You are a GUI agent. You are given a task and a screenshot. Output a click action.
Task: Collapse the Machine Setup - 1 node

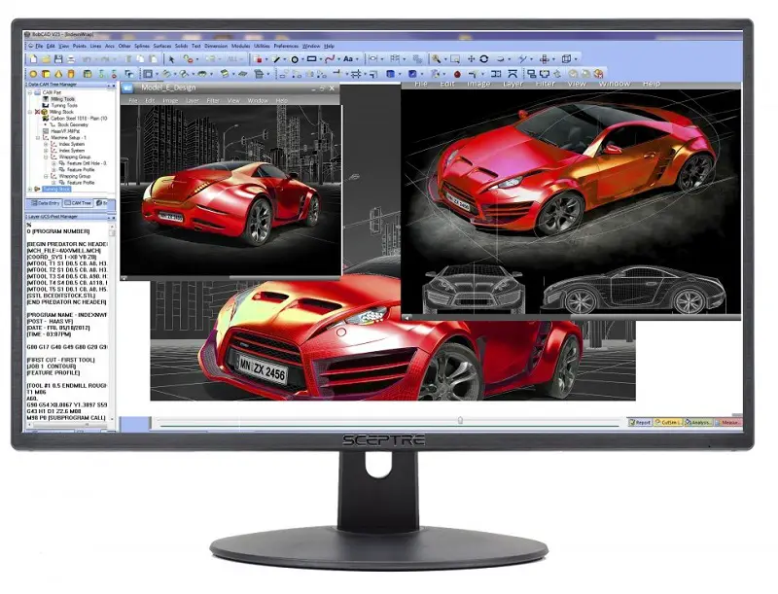click(38, 138)
